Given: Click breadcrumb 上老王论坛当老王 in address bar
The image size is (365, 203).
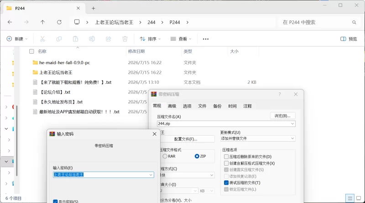Looking at the screenshot, I should pos(114,22).
